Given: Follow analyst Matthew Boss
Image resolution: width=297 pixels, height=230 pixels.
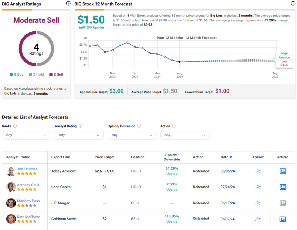Looking at the screenshot, I should (x=258, y=203).
